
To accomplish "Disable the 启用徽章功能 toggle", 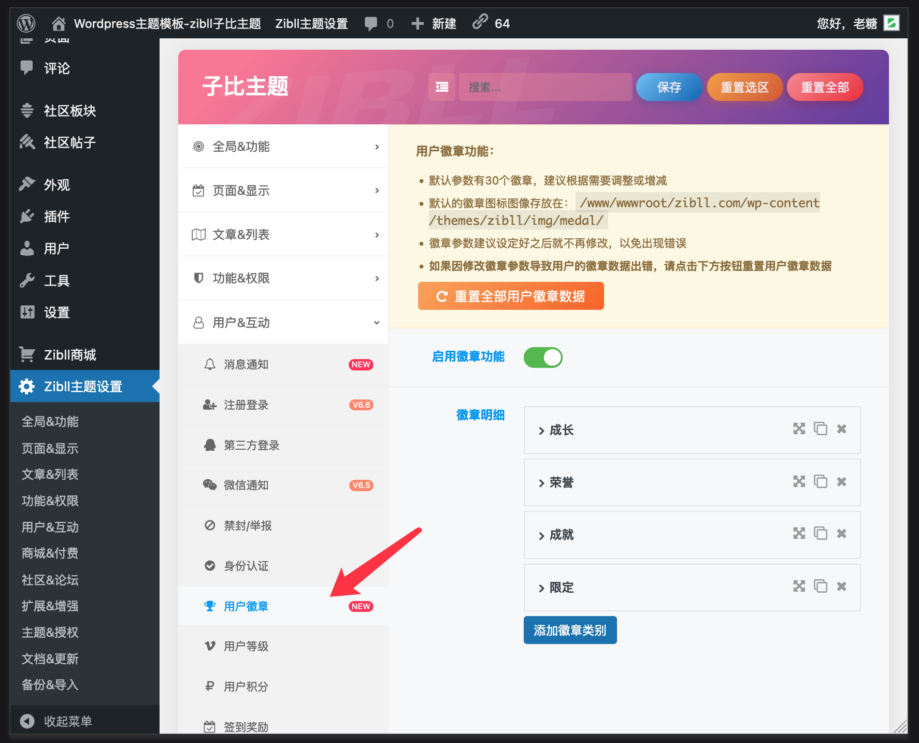I will click(x=542, y=357).
